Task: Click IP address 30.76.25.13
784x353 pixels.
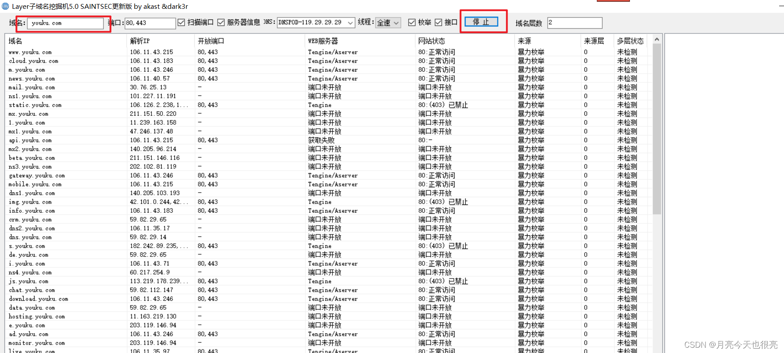Action: [x=148, y=87]
